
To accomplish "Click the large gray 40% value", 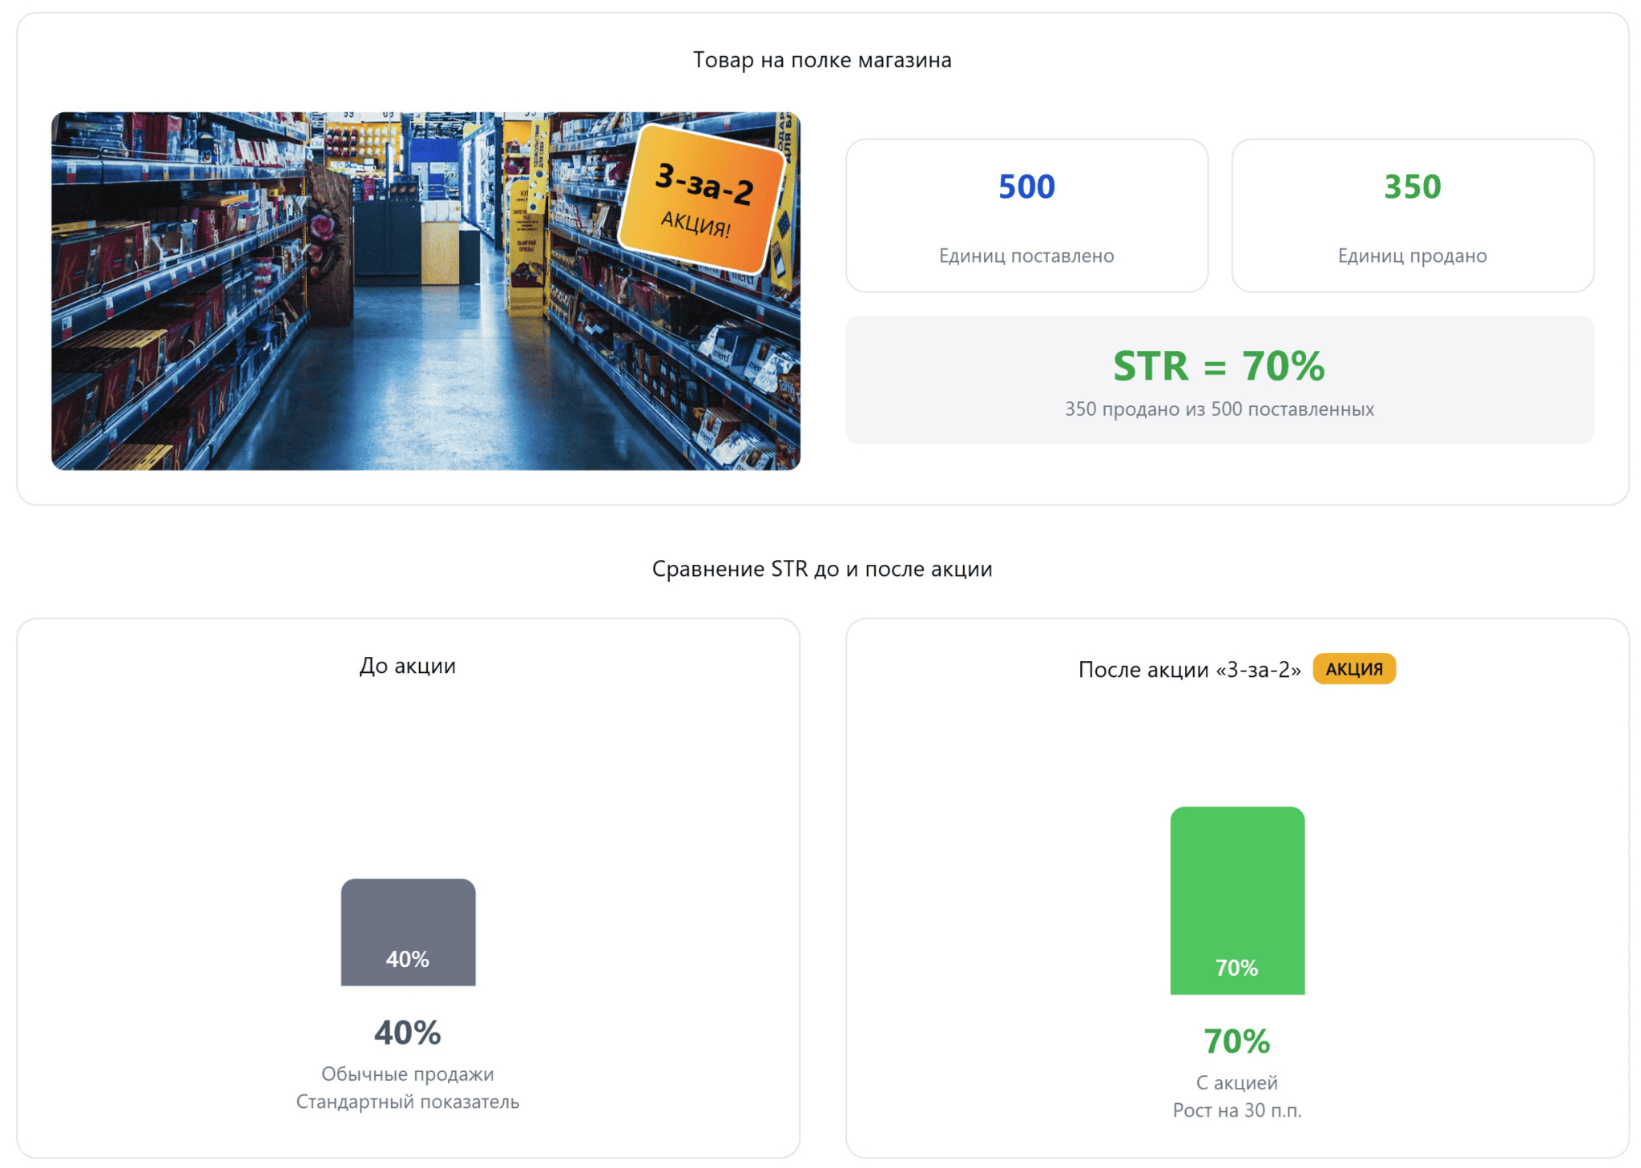I will pos(407,1033).
